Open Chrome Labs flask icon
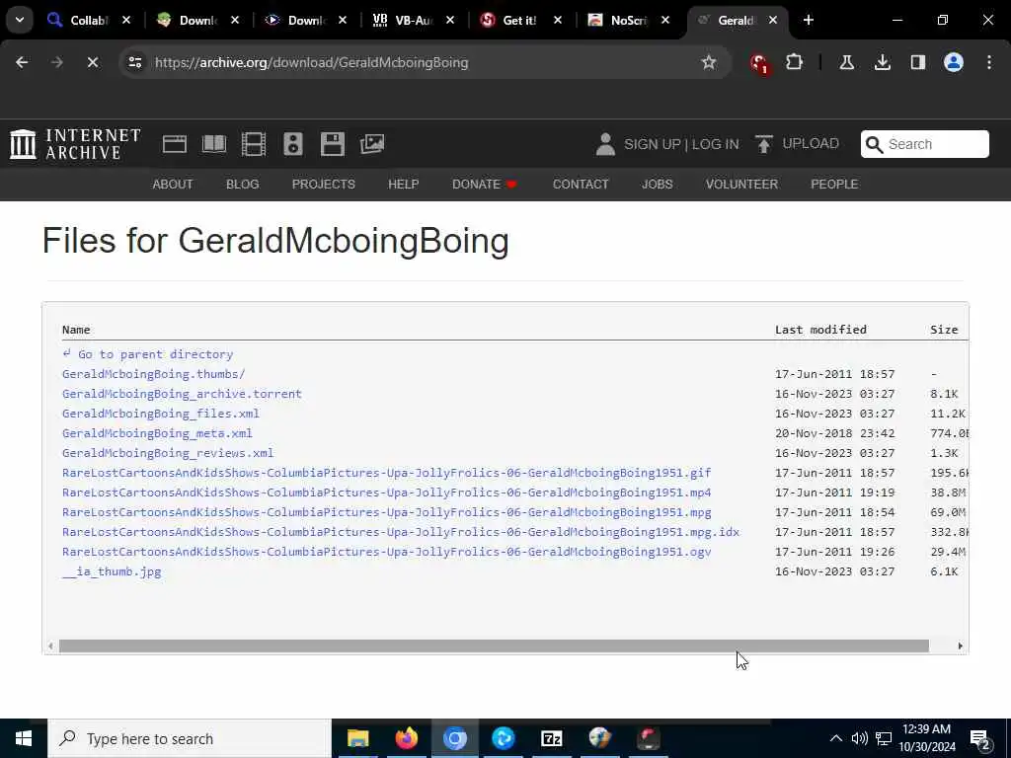Viewport: 1011px width, 758px height. [x=846, y=62]
